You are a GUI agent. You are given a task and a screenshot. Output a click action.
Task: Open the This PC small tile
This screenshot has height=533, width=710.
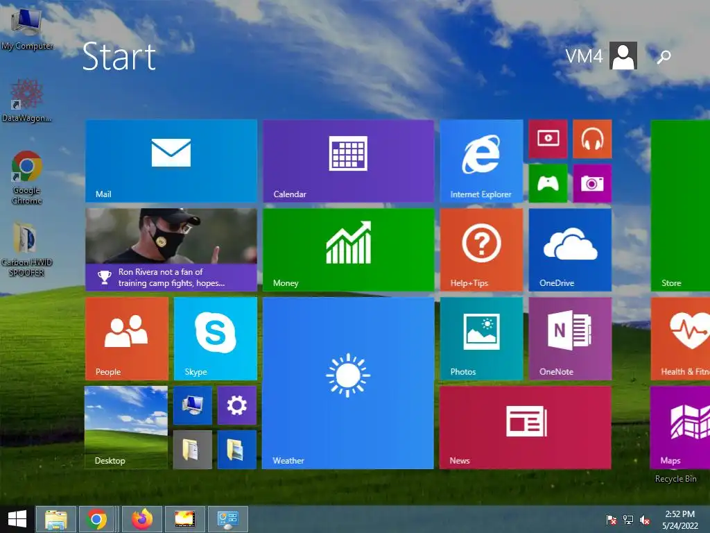pos(193,405)
